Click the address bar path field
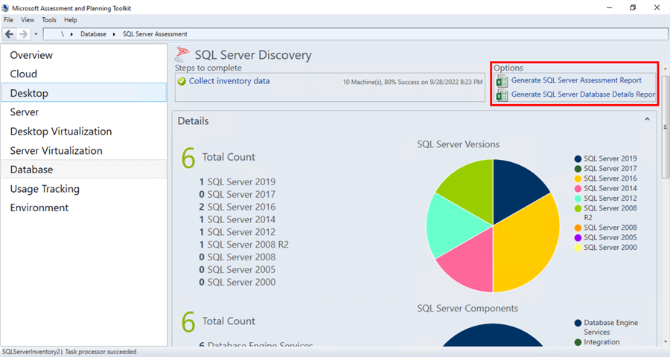 [356, 34]
